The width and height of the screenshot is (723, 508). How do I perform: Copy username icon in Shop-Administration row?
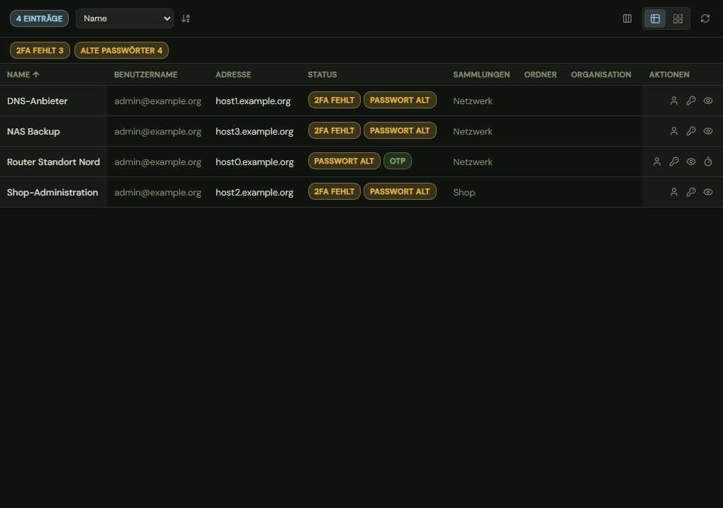tap(673, 192)
